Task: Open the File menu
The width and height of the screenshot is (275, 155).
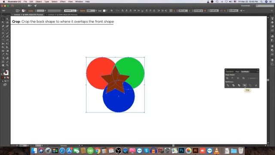Action: (x=25, y=2)
